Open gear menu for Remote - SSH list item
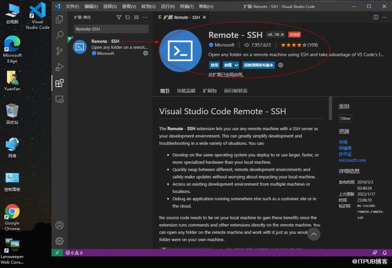392x268 pixels. coord(146,53)
